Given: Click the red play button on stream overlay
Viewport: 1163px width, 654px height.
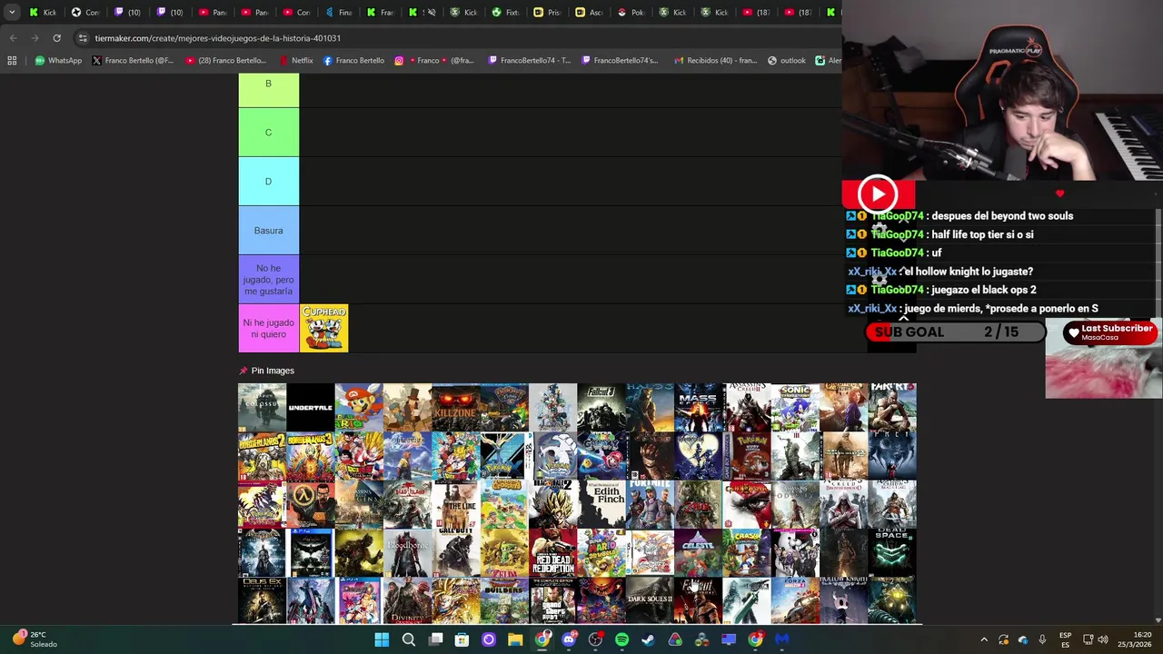Looking at the screenshot, I should tap(878, 193).
